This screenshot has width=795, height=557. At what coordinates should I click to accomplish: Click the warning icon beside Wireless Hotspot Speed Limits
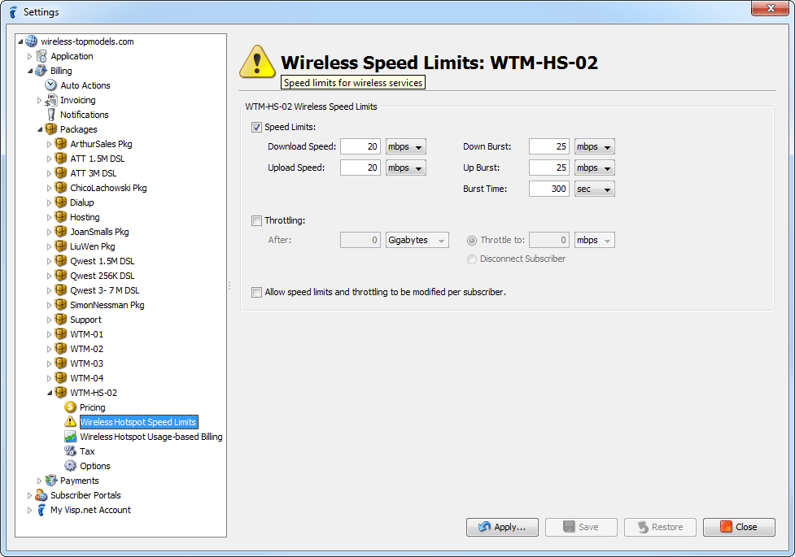[70, 422]
